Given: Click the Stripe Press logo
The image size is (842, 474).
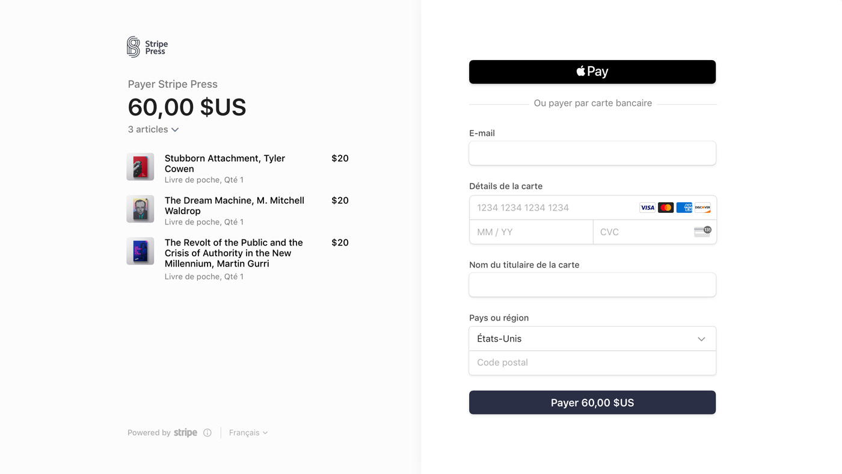Looking at the screenshot, I should (x=147, y=47).
